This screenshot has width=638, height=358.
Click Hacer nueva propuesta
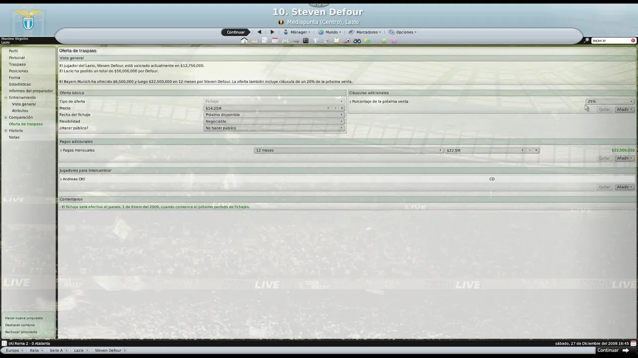pyautogui.click(x=24, y=318)
